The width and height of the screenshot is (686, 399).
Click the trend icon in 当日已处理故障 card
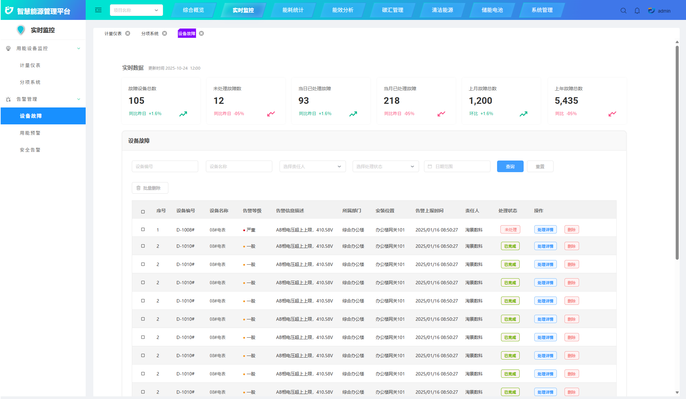pos(353,114)
